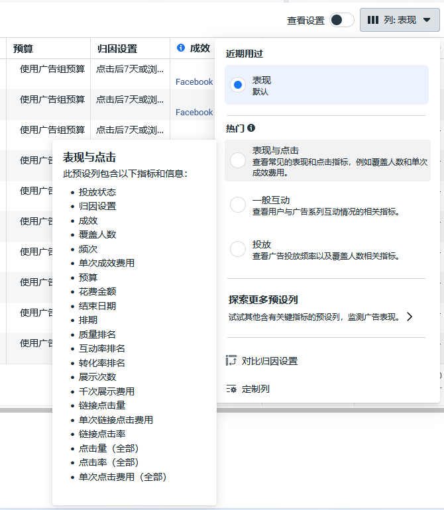Click the info icon next to 热门
444x510 pixels.
251,128
